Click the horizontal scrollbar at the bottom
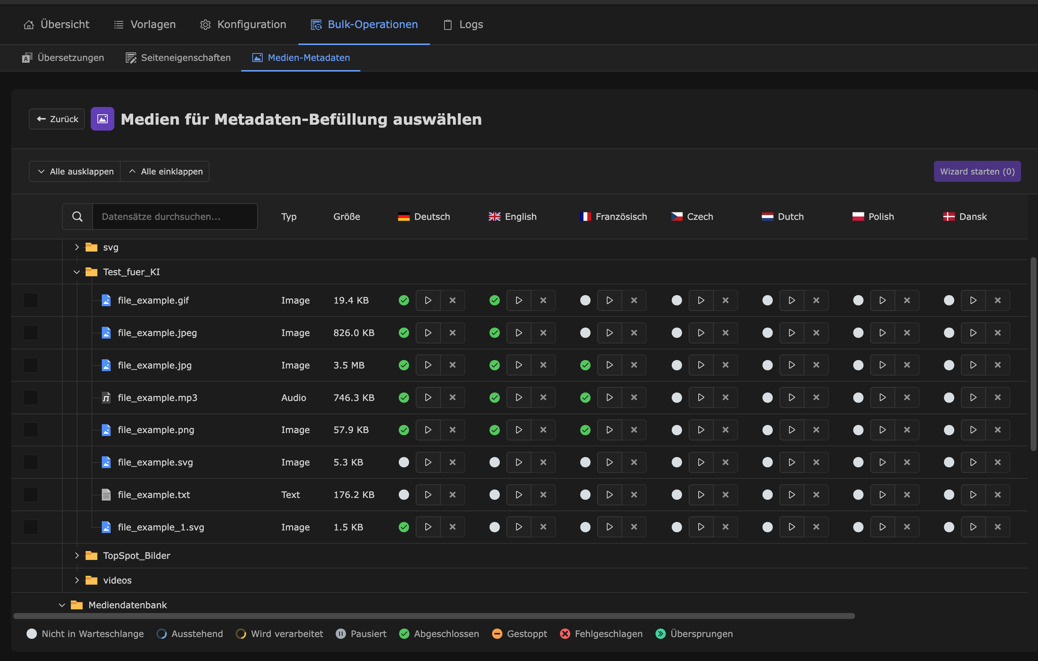 [434, 616]
